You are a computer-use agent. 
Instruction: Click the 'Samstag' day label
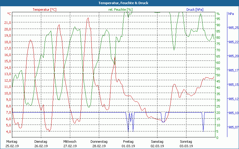click(157, 142)
